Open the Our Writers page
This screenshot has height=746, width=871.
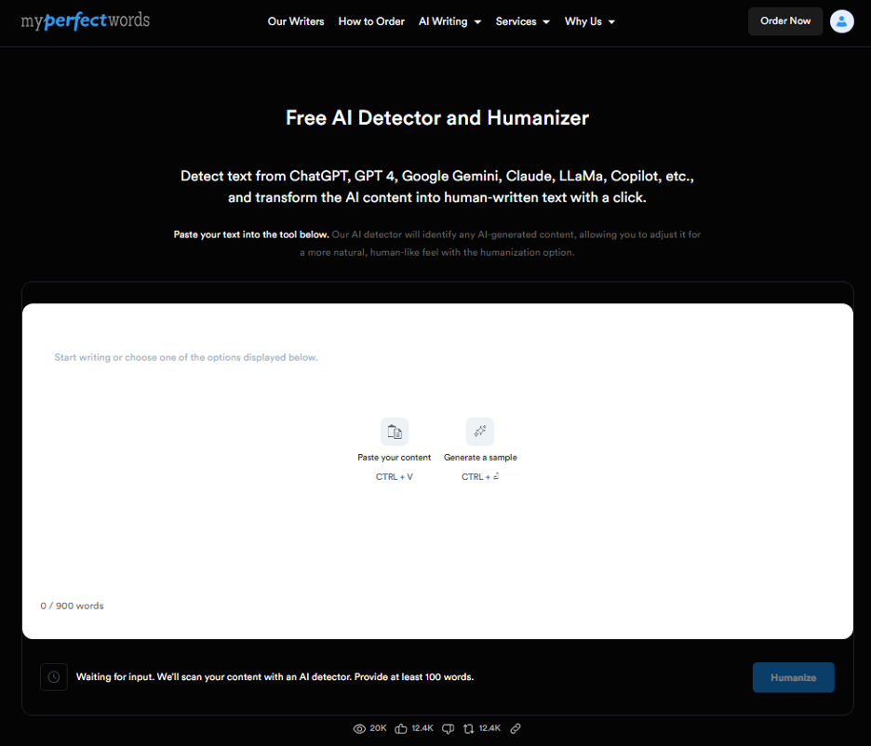click(x=296, y=21)
